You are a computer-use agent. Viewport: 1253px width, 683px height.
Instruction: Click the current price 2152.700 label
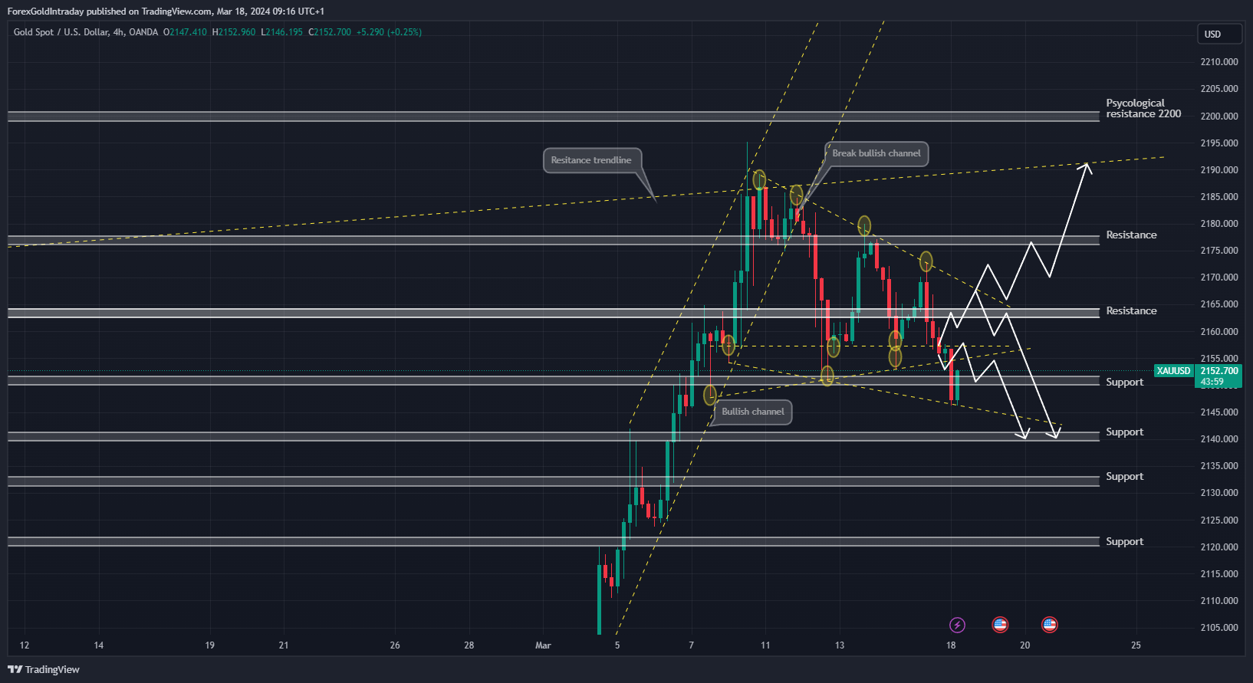[1218, 371]
